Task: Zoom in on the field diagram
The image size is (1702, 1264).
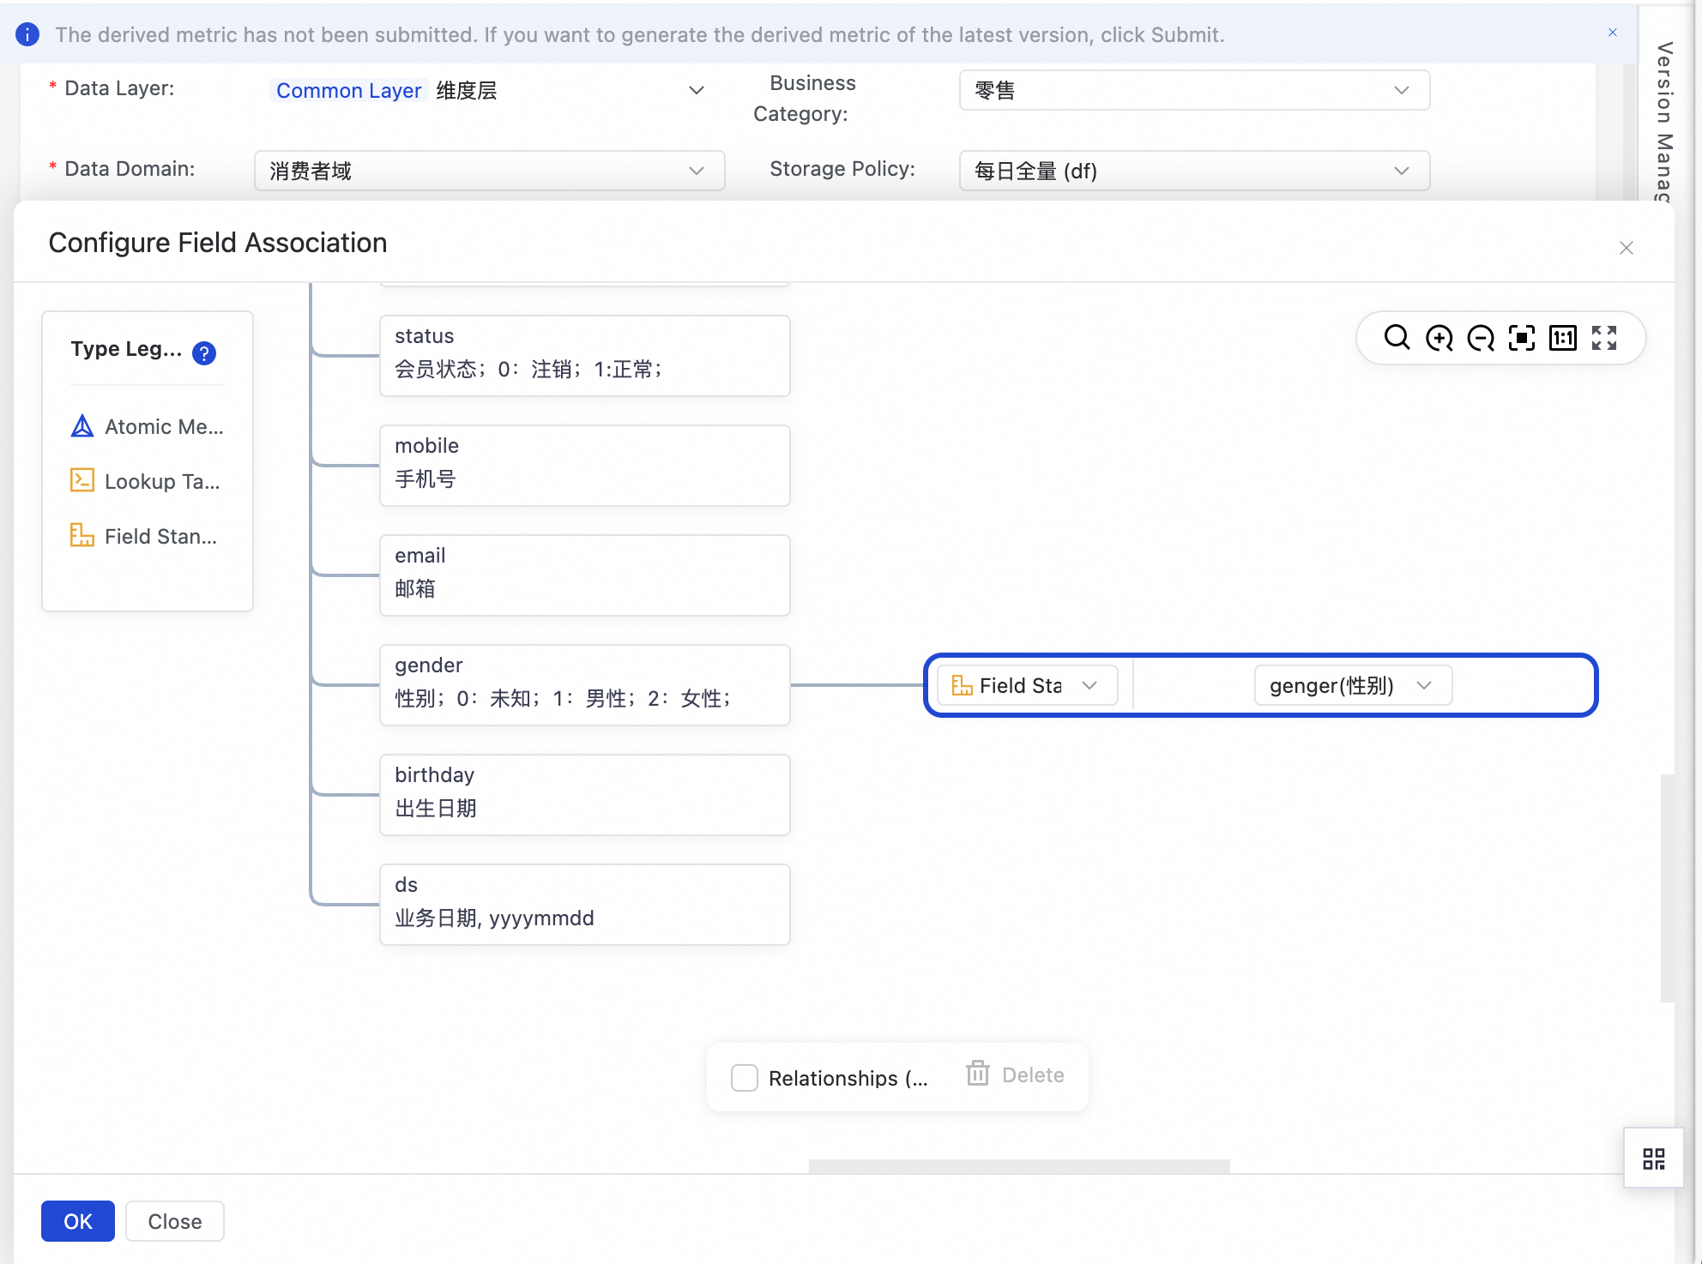Action: tap(1439, 338)
